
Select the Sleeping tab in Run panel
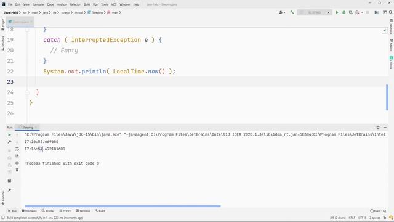27,128
